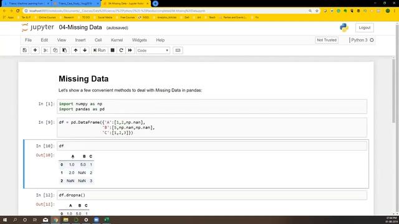Viewport: 399px width, 224px height.
Task: Run the selected cell
Action: coord(99,50)
